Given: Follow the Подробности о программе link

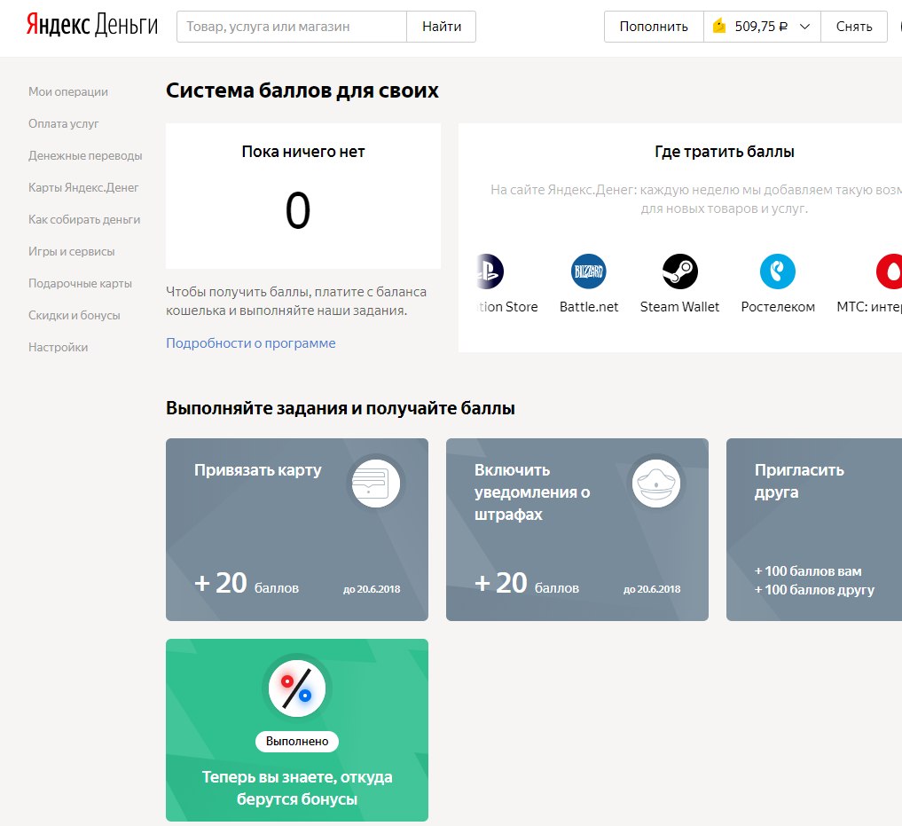Looking at the screenshot, I should [x=251, y=343].
